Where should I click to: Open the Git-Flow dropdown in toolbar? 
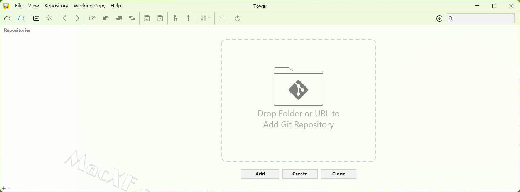tap(205, 18)
